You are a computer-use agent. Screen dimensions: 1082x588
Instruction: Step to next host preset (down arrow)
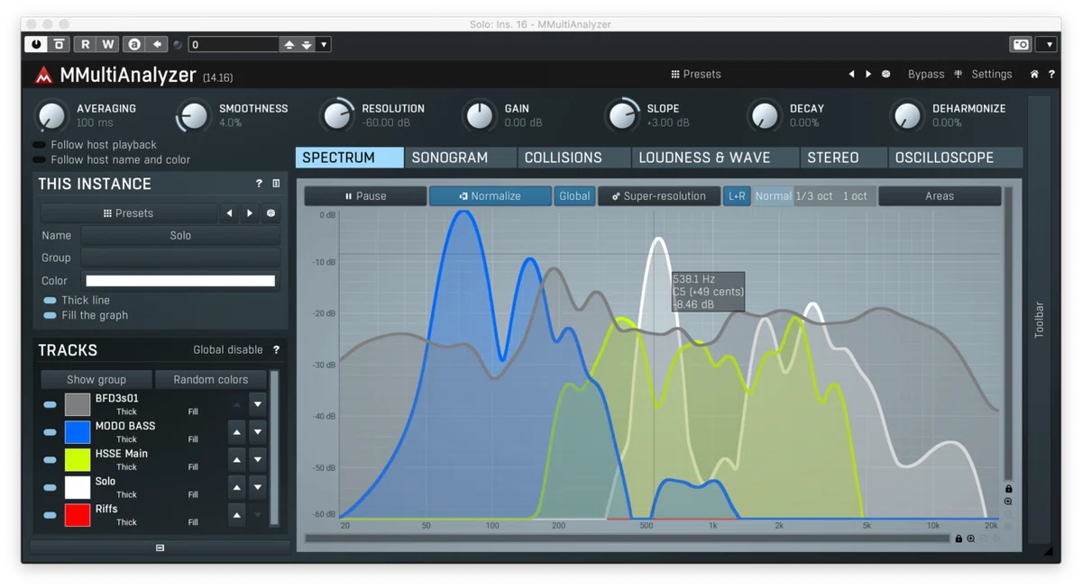coord(307,44)
